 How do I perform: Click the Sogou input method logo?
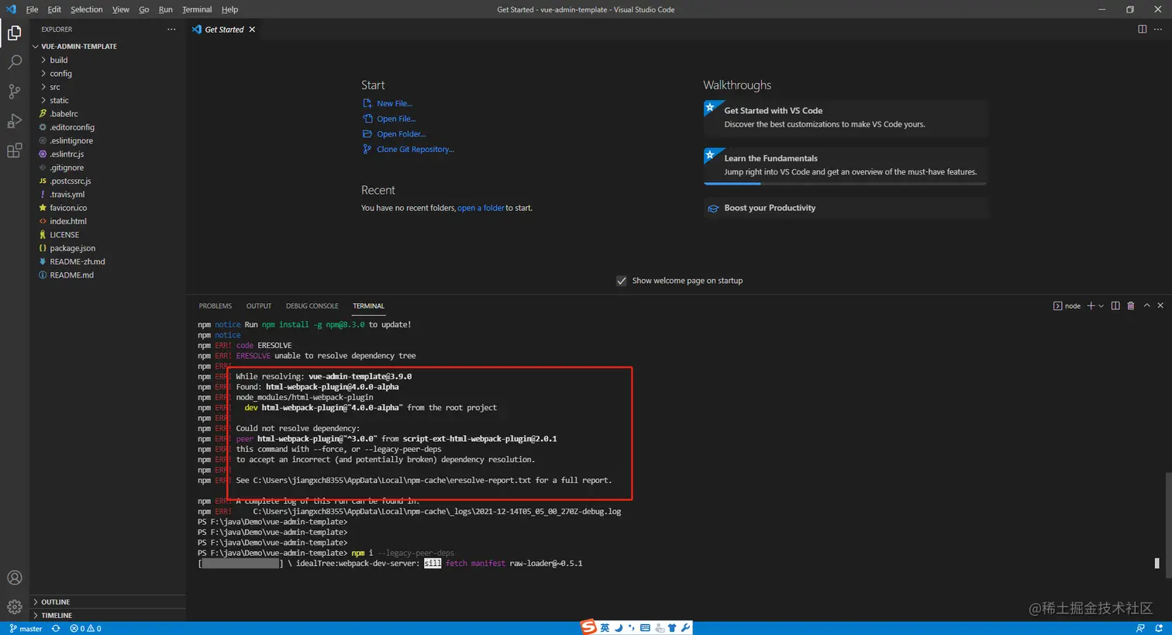coord(589,627)
